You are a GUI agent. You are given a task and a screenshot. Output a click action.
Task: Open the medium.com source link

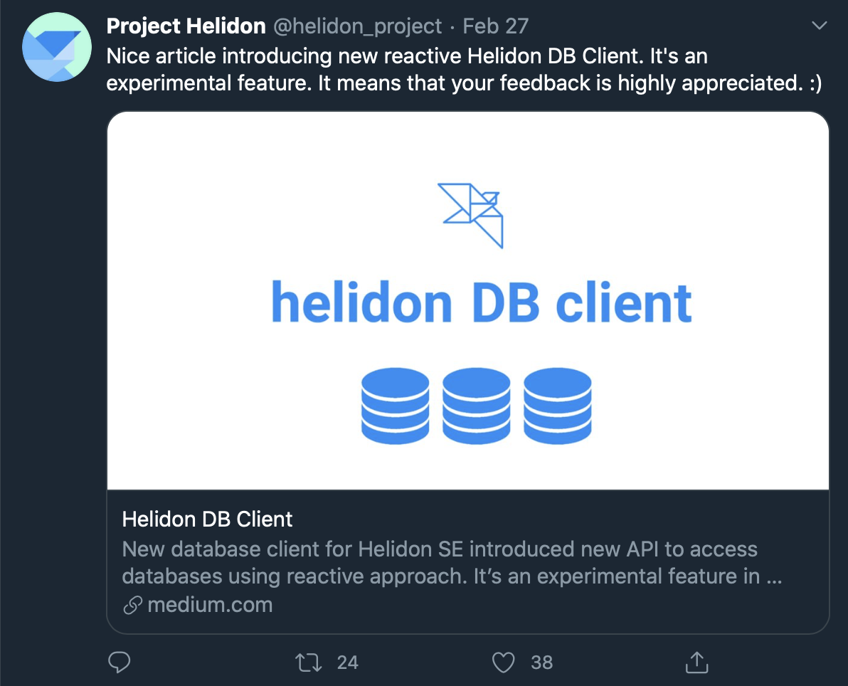coord(210,606)
